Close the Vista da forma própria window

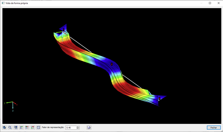point(219,3)
